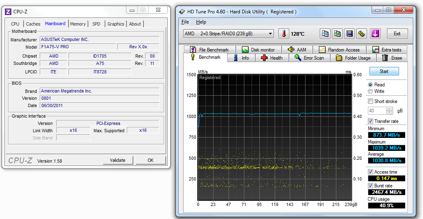Open the Graphics tab in CPU-Z
The image size is (423, 219).
(x=116, y=24)
